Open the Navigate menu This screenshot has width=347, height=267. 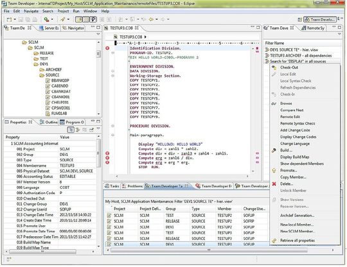point(31,11)
